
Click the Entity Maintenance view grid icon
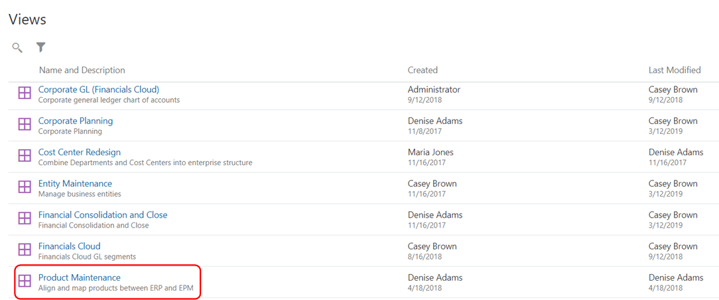[25, 187]
